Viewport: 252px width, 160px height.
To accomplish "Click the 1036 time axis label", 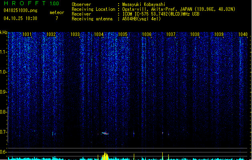I will tap(147, 34).
